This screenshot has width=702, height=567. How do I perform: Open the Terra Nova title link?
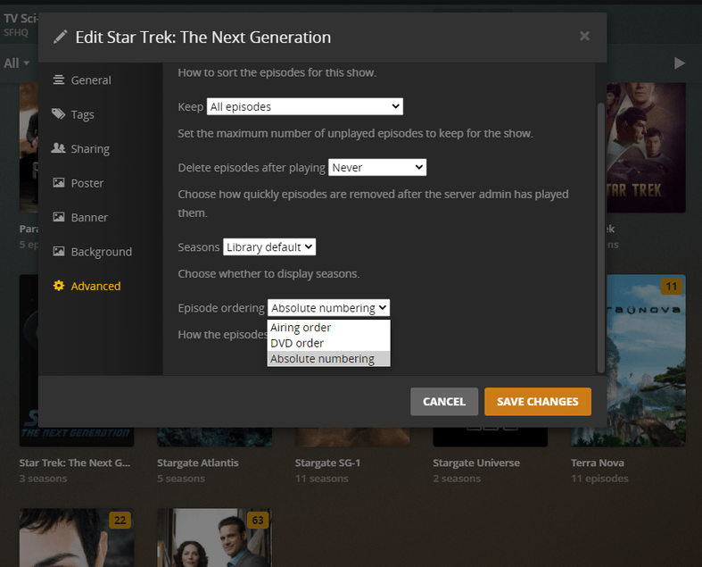pyautogui.click(x=598, y=463)
